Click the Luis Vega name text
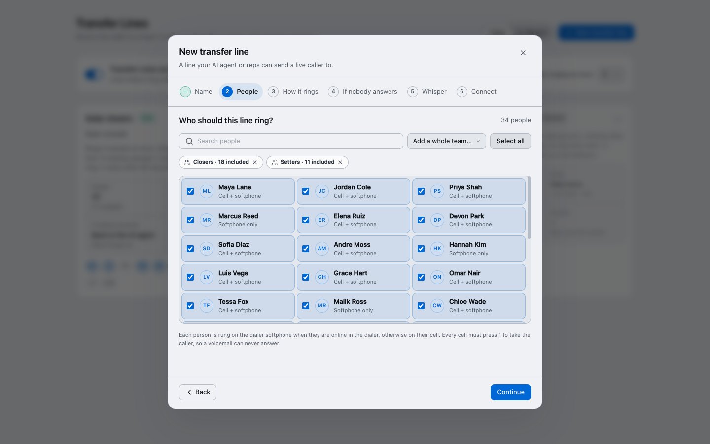Viewport: 710px width, 444px height. [x=233, y=273]
